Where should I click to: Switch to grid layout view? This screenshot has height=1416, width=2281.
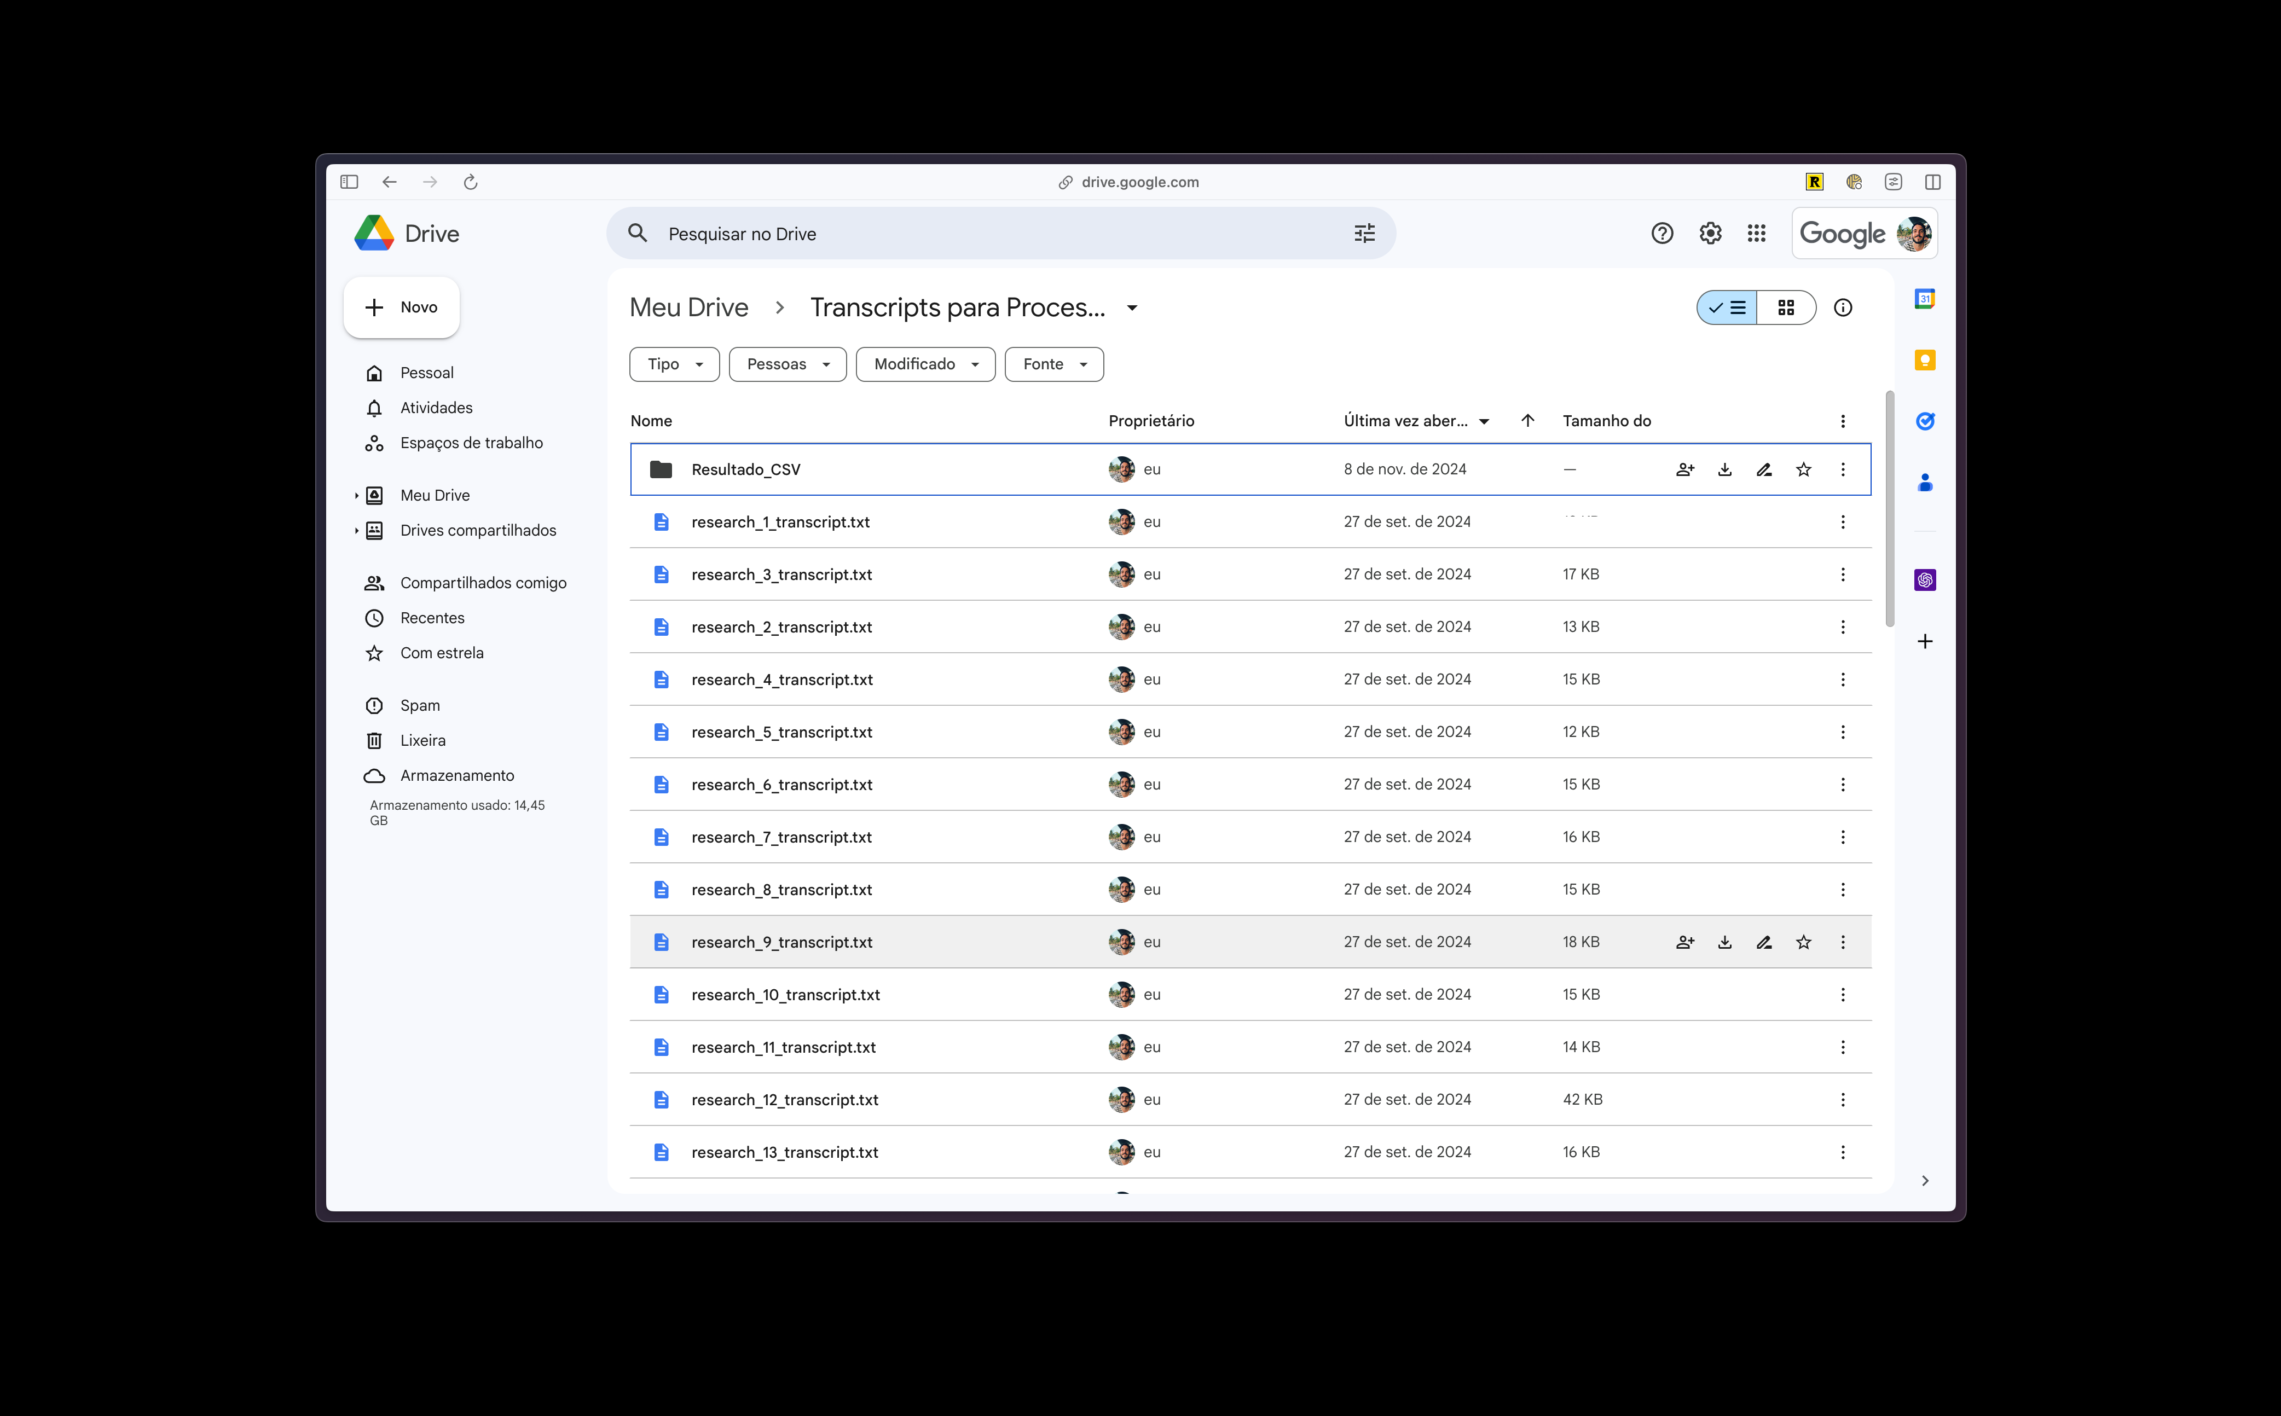point(1786,307)
